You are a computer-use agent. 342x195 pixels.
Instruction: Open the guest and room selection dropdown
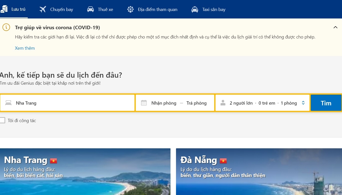262,103
